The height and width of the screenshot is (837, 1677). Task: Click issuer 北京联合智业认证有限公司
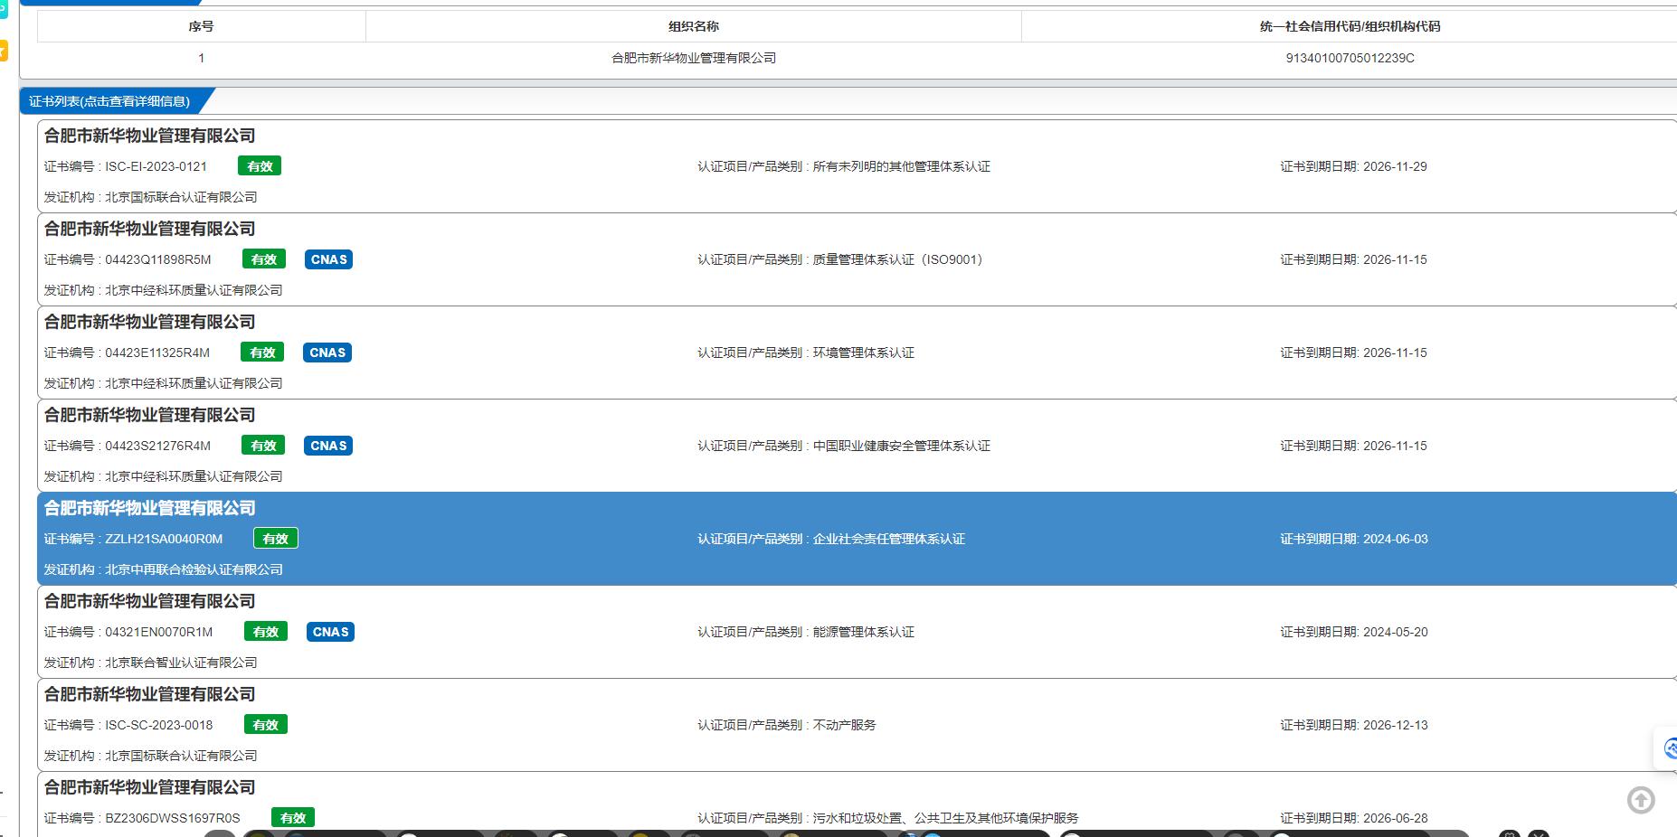click(x=181, y=663)
